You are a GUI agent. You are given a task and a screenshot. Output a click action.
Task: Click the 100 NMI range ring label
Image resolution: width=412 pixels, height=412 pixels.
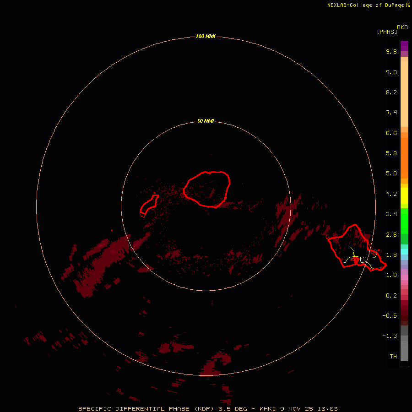pos(206,36)
